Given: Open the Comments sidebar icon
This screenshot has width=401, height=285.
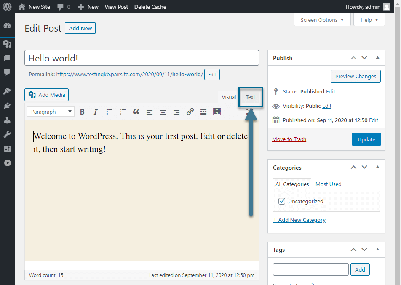Looking at the screenshot, I should [x=7, y=72].
